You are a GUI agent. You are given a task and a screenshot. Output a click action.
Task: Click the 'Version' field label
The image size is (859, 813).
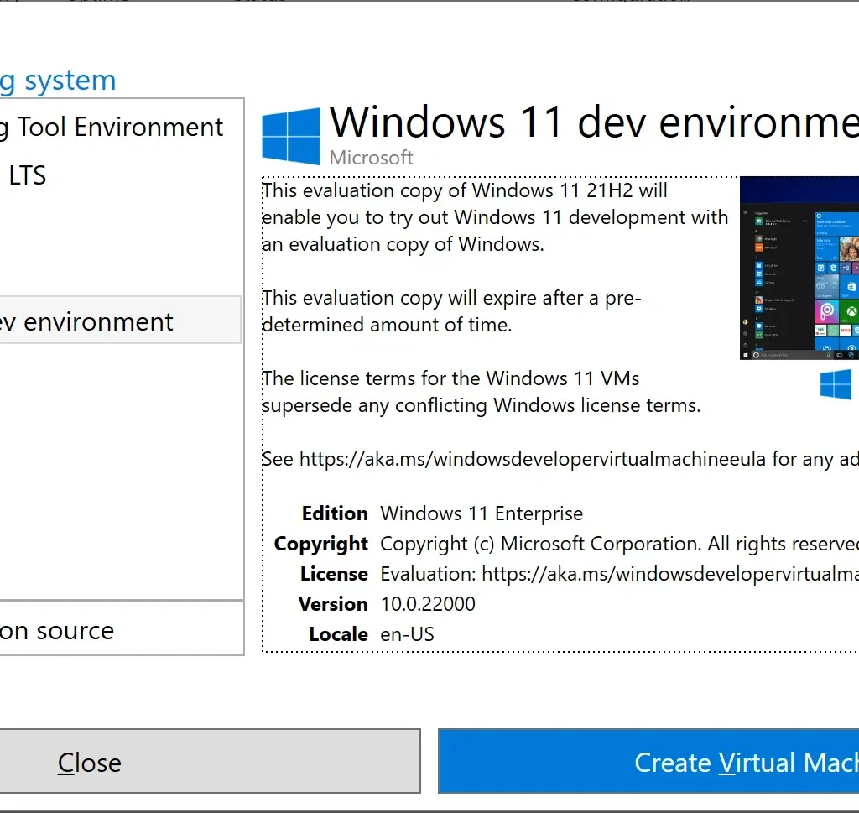(333, 604)
